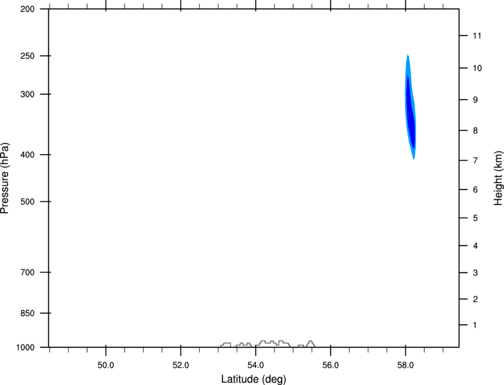Click the 11 km height label

[x=477, y=36]
